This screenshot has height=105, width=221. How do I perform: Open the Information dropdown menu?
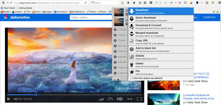click(x=61, y=12)
